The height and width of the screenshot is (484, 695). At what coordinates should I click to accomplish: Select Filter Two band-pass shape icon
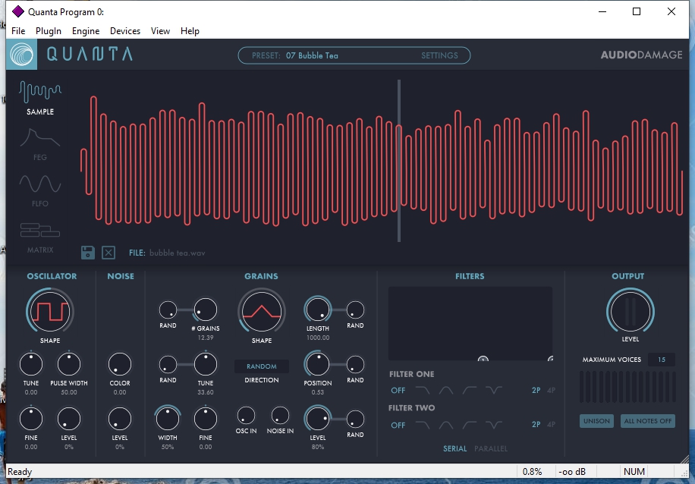pyautogui.click(x=446, y=425)
